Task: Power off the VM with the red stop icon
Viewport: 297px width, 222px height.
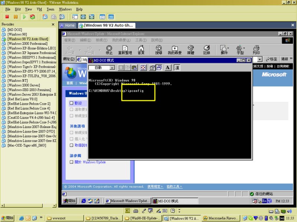Action: (7, 17)
